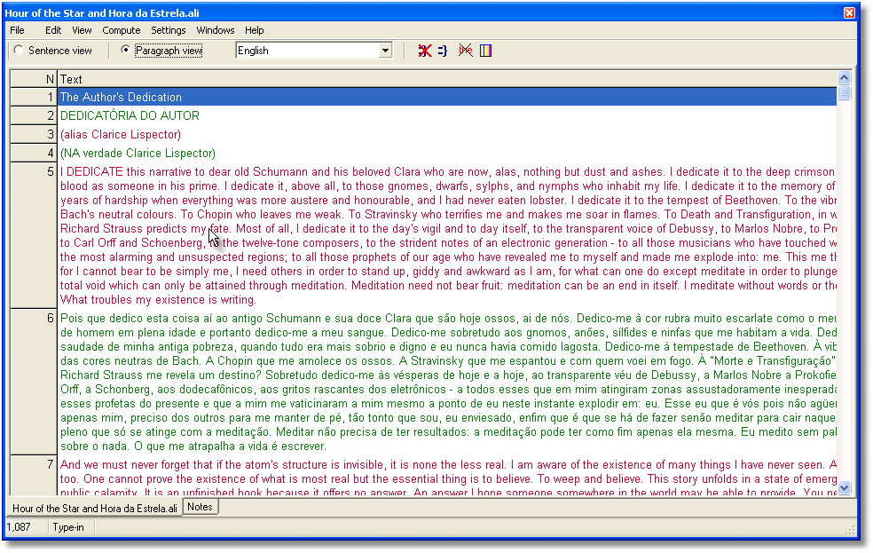This screenshot has height=553, width=873.
Task: Click the red X delete alignment icon
Action: click(425, 51)
